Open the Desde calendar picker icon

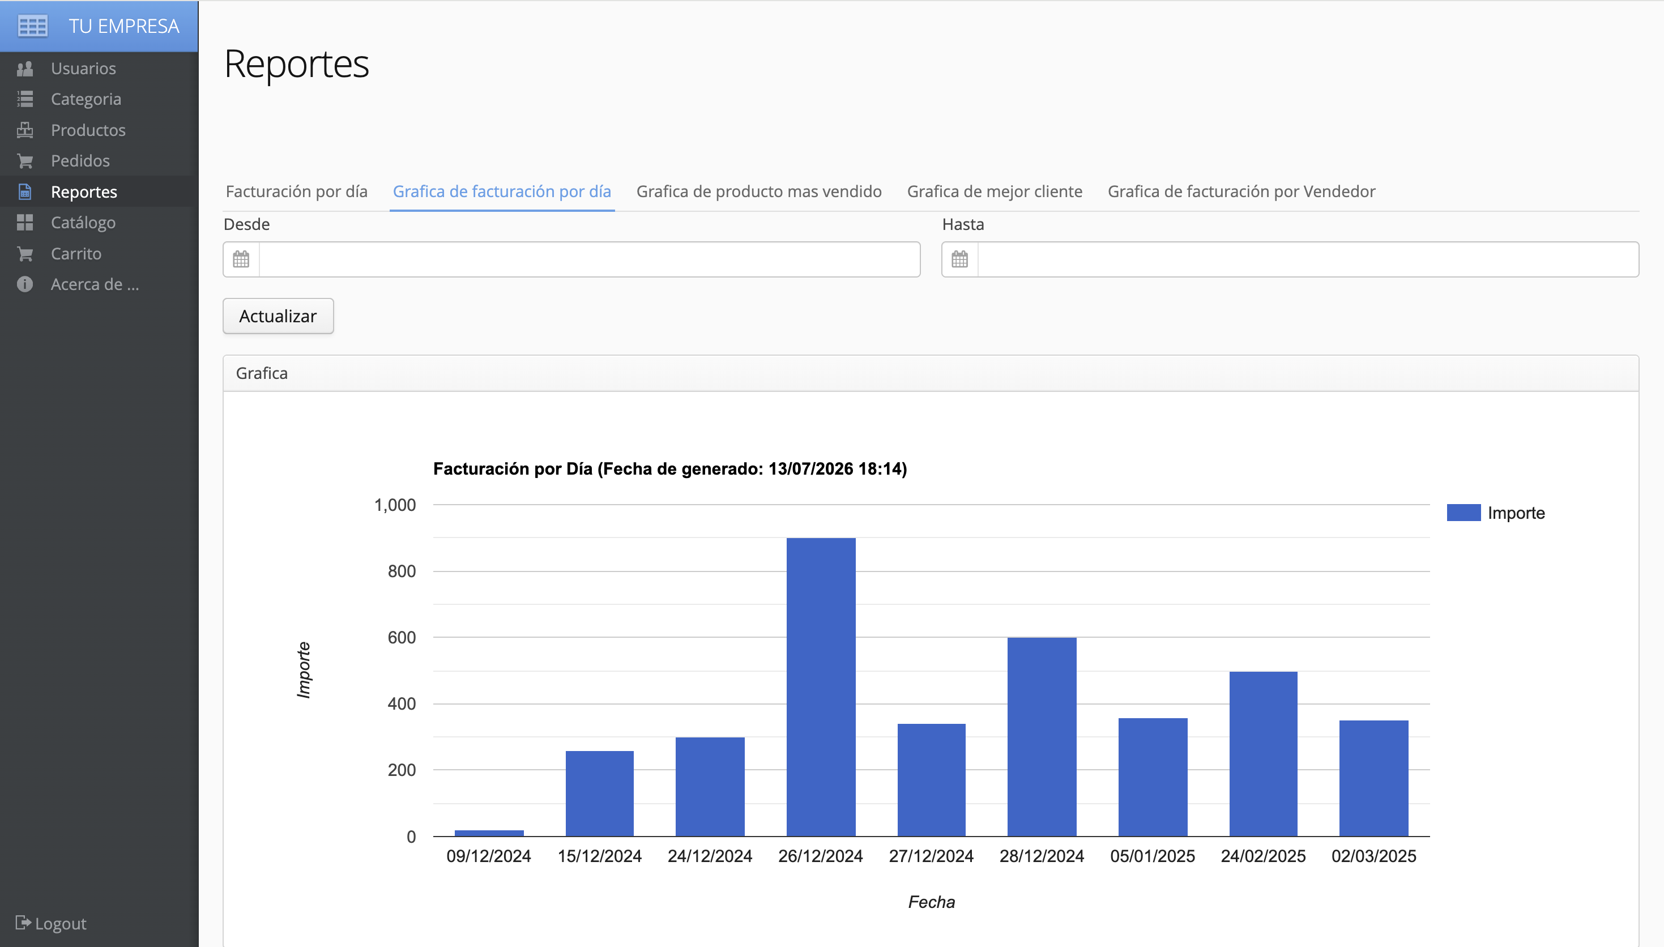coord(241,259)
